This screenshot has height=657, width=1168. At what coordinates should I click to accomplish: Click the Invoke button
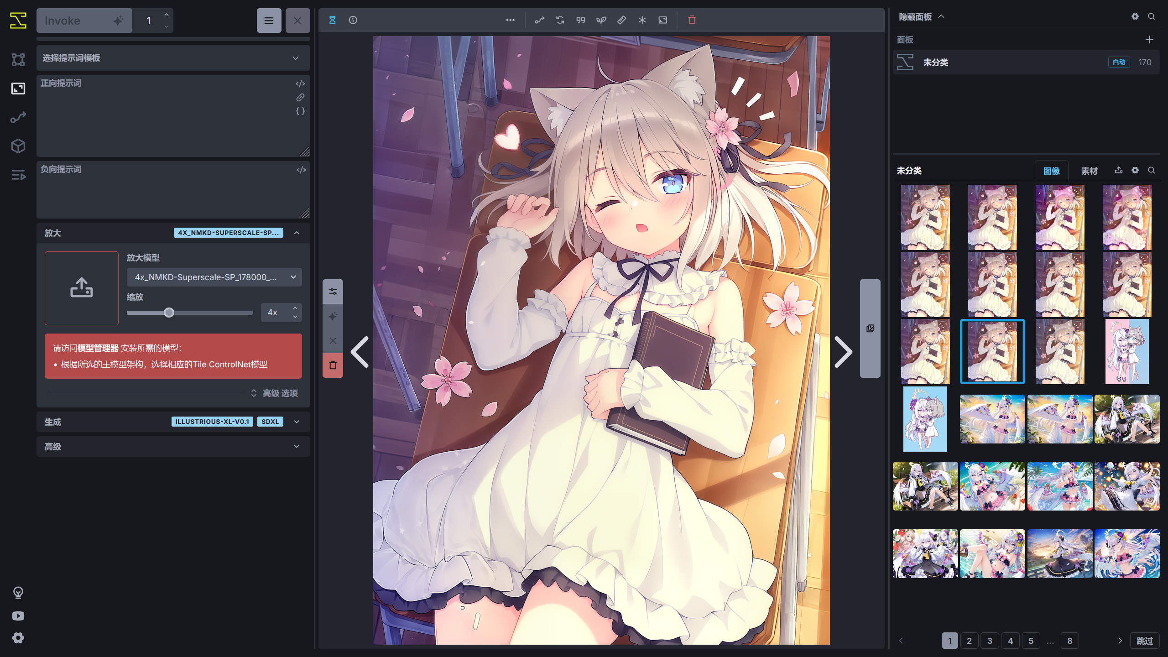pyautogui.click(x=84, y=21)
